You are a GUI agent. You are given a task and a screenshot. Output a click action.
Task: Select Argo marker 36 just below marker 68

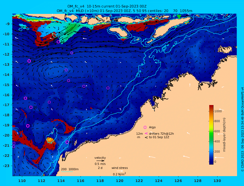click(x=31, y=107)
